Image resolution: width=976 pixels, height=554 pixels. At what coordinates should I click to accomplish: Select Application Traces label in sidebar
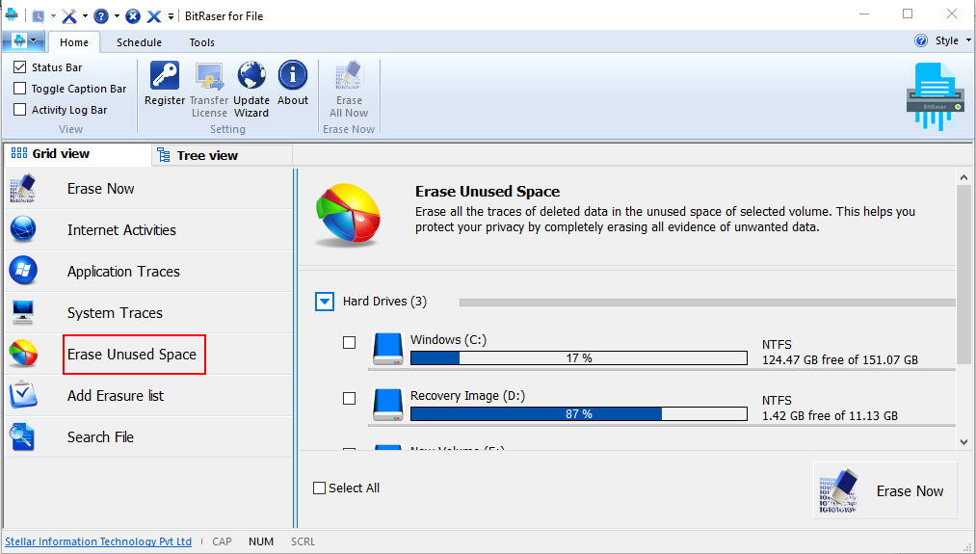[x=123, y=272]
